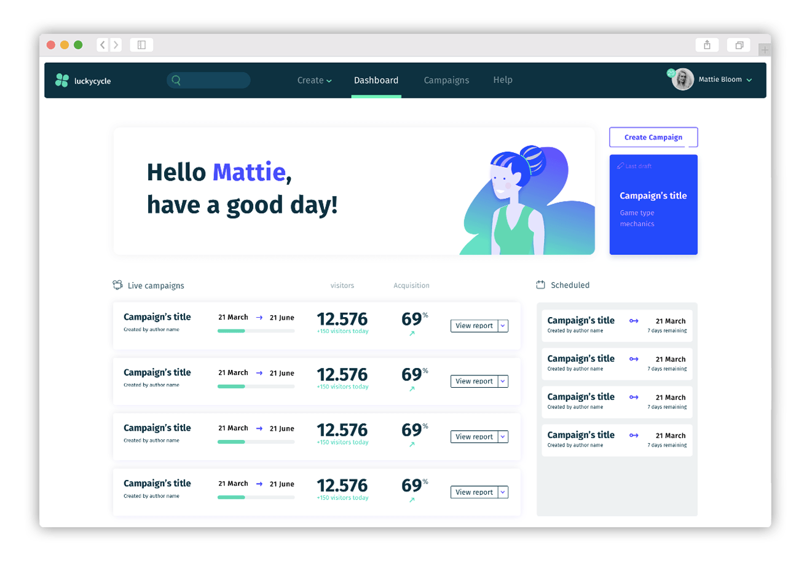Open the third scheduled Campaign's title
Viewport: 804px width, 577px height.
[581, 397]
